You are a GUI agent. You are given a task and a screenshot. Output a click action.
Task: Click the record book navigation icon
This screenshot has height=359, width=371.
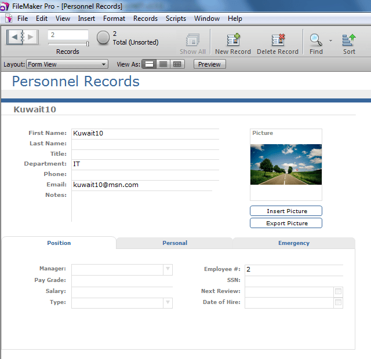coord(23,37)
